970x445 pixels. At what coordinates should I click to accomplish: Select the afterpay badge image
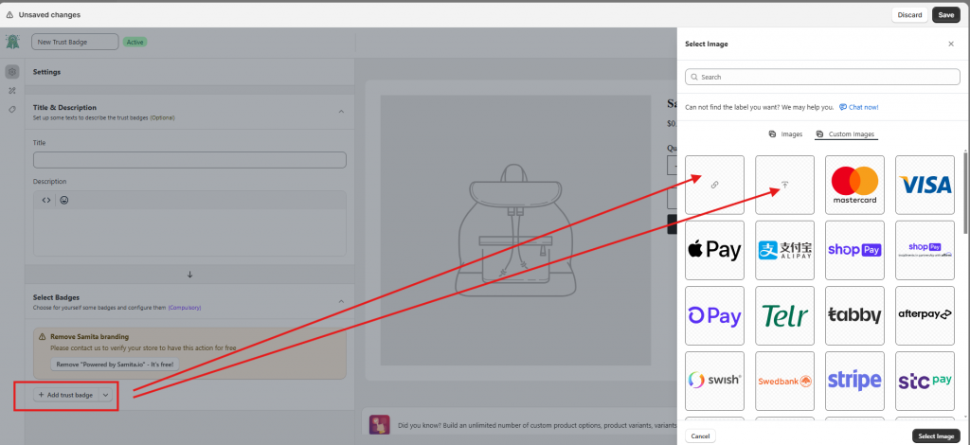point(925,316)
